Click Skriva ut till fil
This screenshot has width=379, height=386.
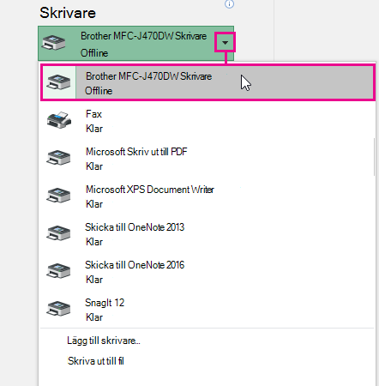[x=96, y=361]
